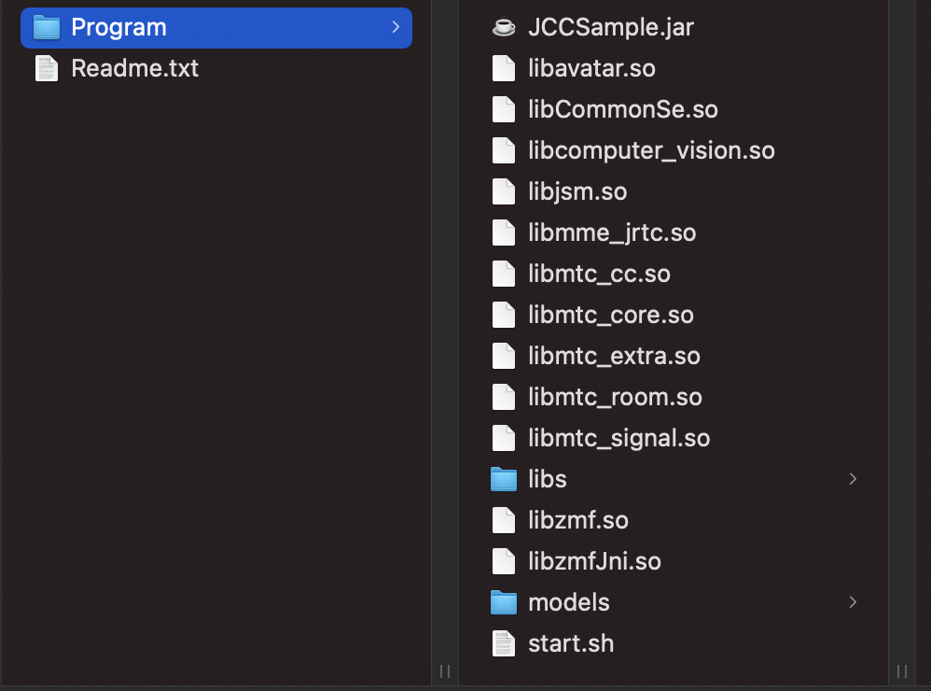Viewport: 931px width, 691px height.
Task: Expand the models folder chevron
Action: (853, 602)
